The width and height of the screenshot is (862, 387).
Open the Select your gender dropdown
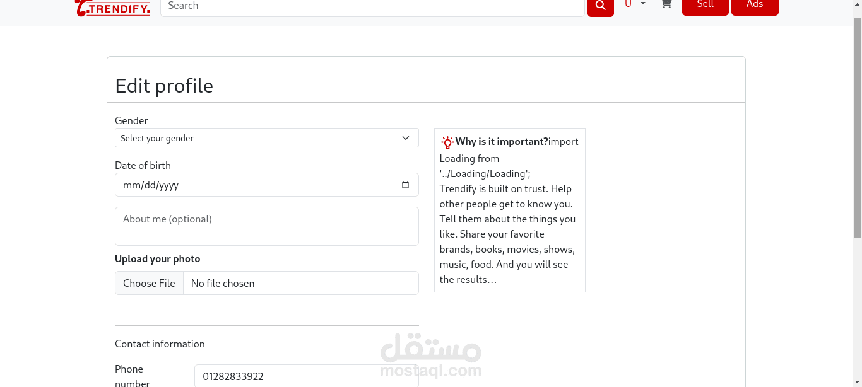267,138
